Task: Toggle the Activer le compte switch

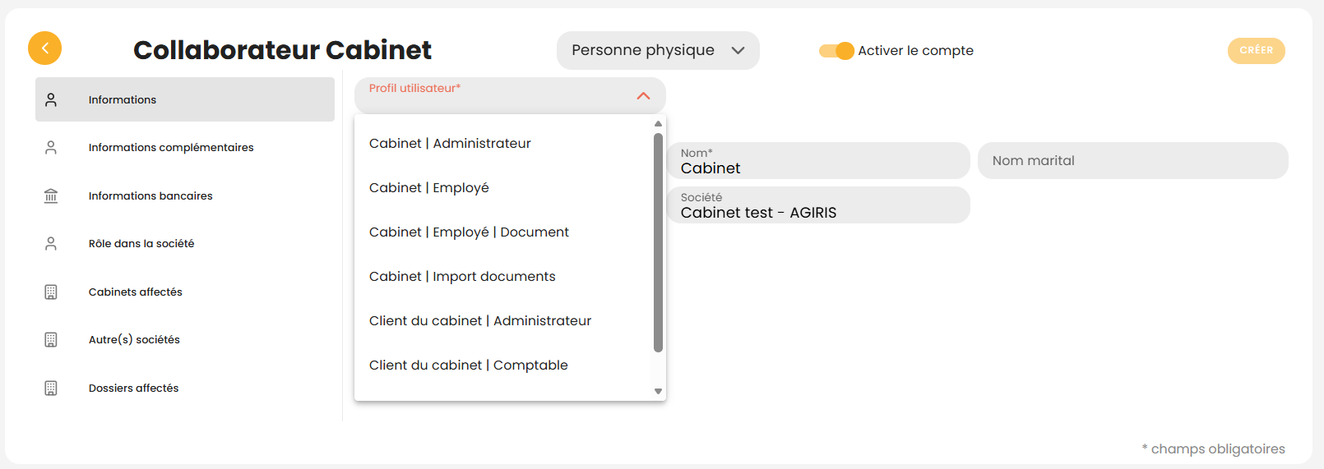Action: tap(837, 51)
